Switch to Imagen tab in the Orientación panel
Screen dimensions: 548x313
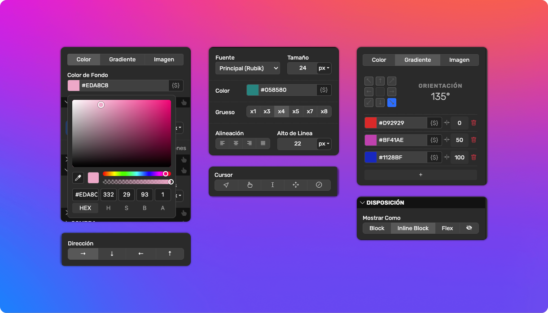459,60
